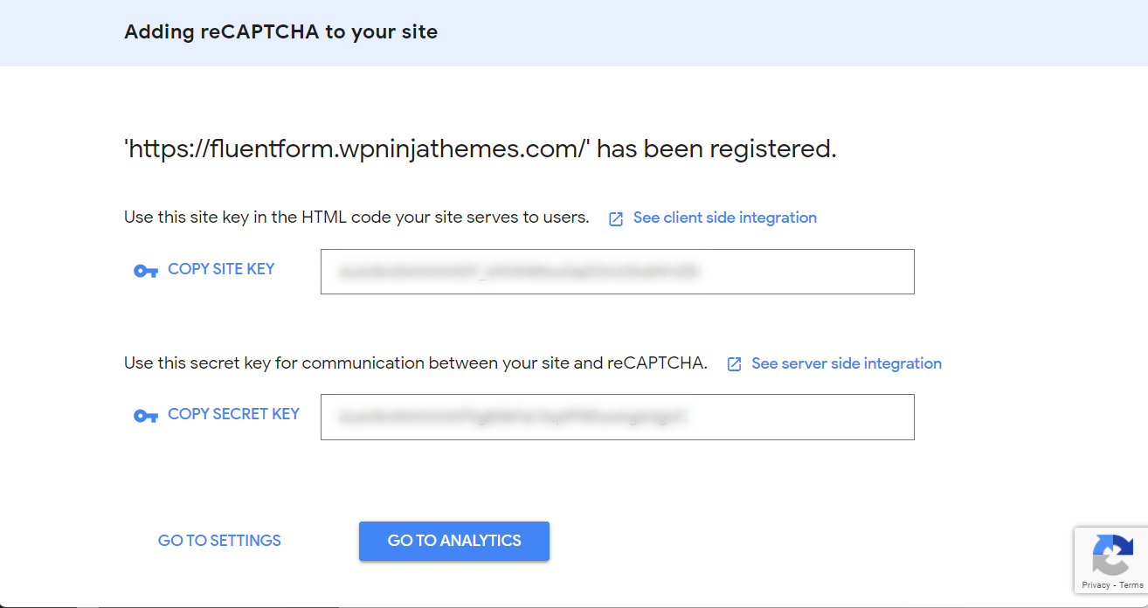
Task: Click the key icon beside COPY SITE KEY
Action: [145, 271]
